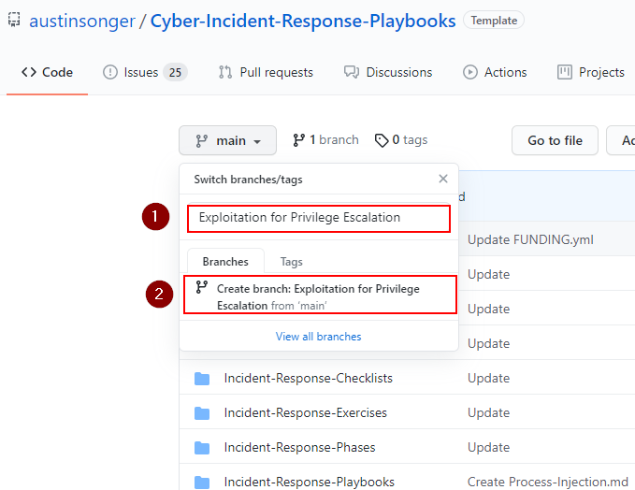The width and height of the screenshot is (635, 490).
Task: Create branch Exploitation for Privilege Escalation
Action: (318, 296)
